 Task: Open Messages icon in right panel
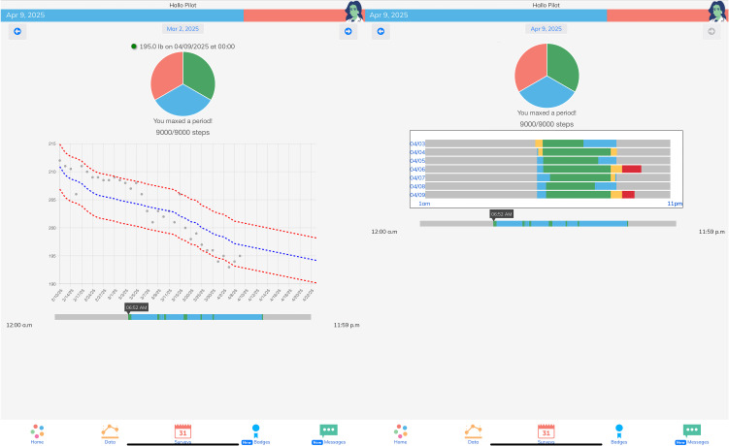692,431
